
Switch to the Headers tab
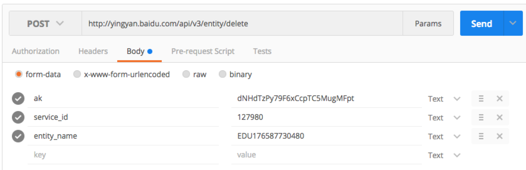pyautogui.click(x=93, y=51)
